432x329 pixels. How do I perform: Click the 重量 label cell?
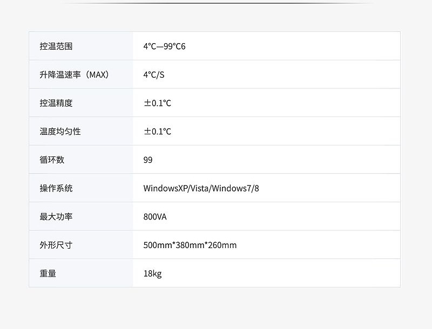pos(48,273)
